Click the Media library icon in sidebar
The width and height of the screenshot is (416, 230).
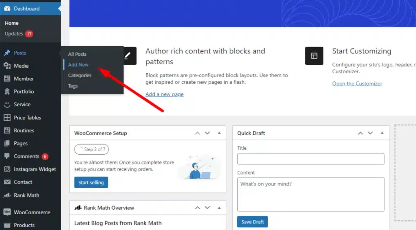tap(7, 66)
